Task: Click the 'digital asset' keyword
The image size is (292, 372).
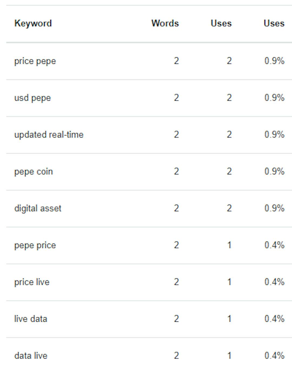Action: point(38,208)
